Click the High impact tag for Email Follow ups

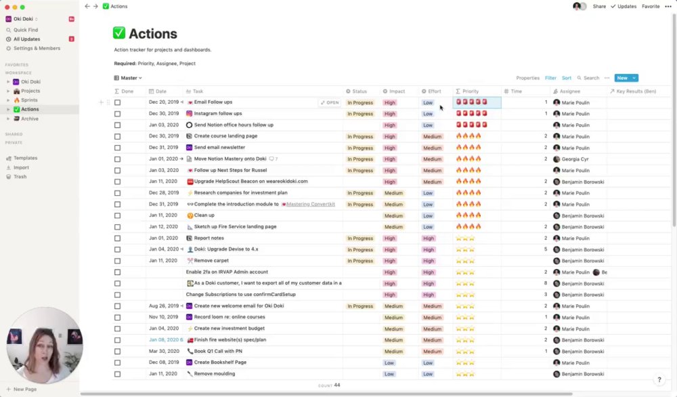pyautogui.click(x=390, y=102)
